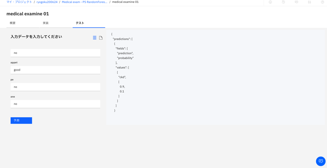Click the 0.9 probability value
Screen dimensions: 327x168
(x=122, y=87)
